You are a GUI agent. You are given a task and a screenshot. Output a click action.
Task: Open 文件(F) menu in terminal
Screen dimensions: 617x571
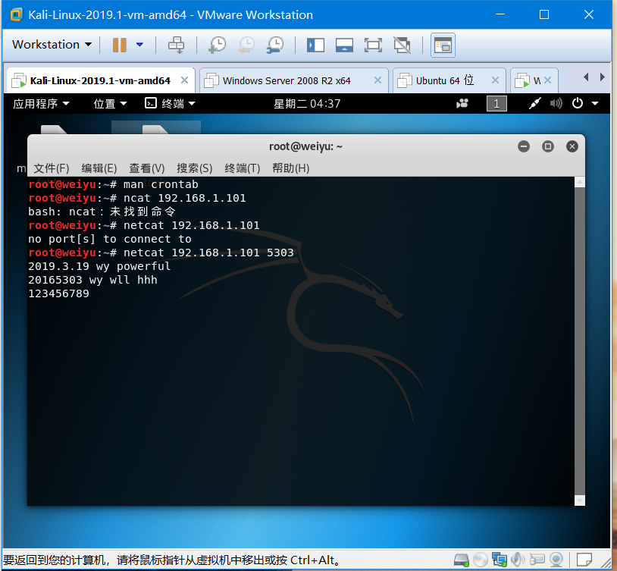coord(51,168)
